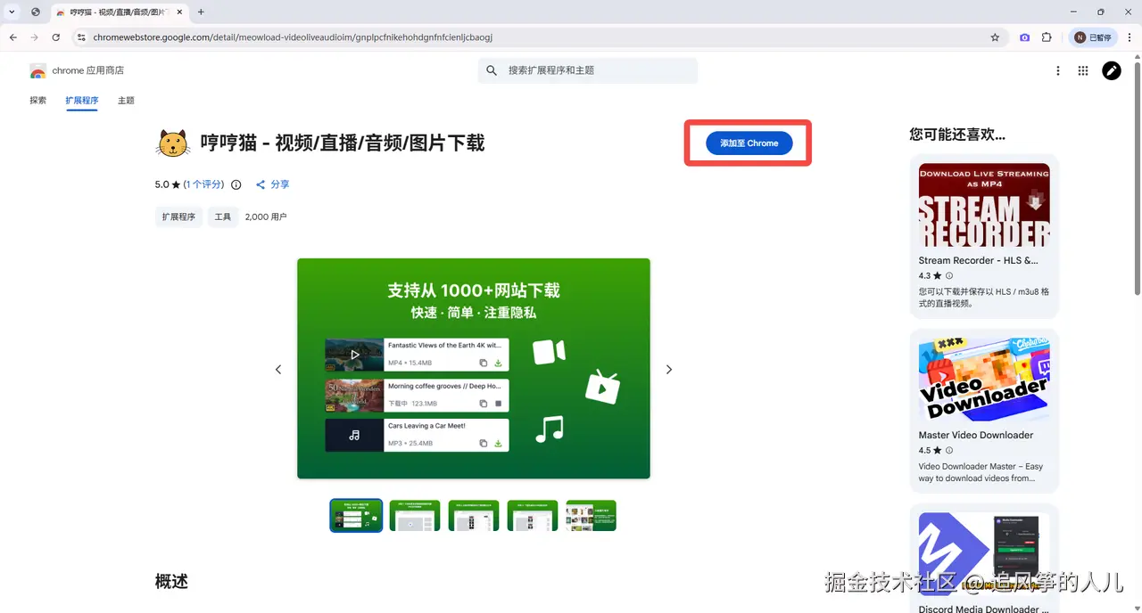
Task: Switch to the 扩展程序 tab
Action: pos(81,101)
